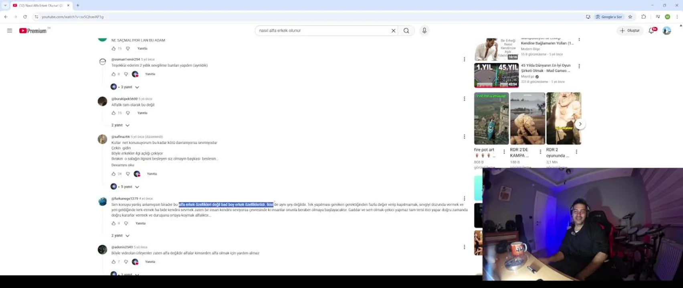Bookmark this page with the star

[x=630, y=17]
